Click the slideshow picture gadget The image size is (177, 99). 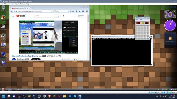click(170, 14)
